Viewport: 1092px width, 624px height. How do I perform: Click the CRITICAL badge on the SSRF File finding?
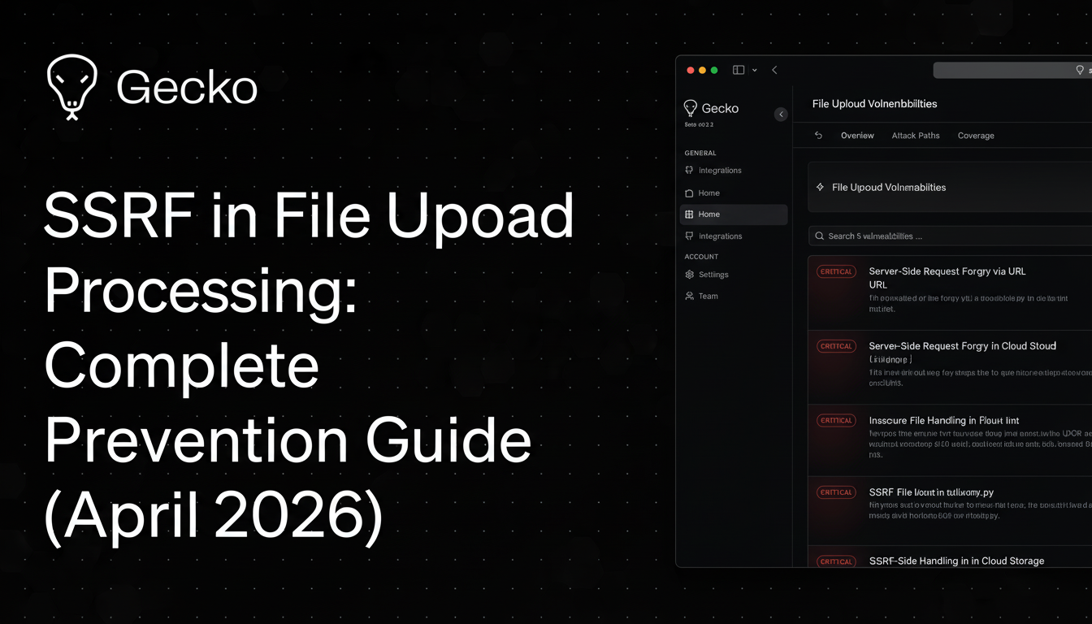click(835, 492)
